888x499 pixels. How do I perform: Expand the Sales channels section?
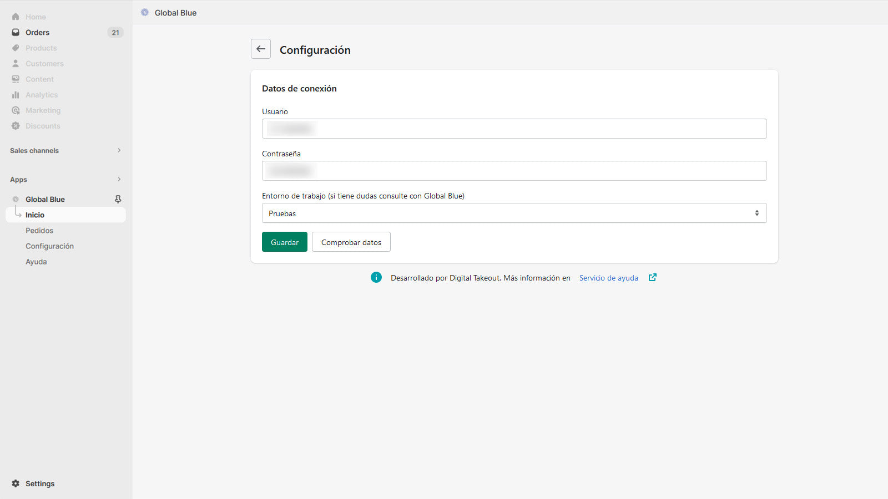pos(119,150)
